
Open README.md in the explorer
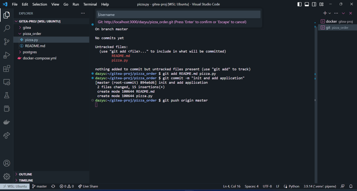tap(51, 46)
